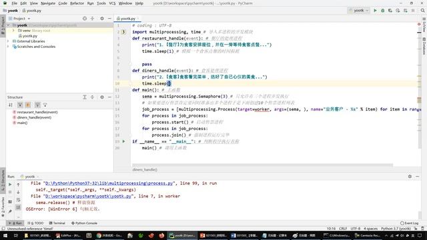This screenshot has width=427, height=240.
Task: Open line separator CRLF selector in status bar
Action: 343,229
